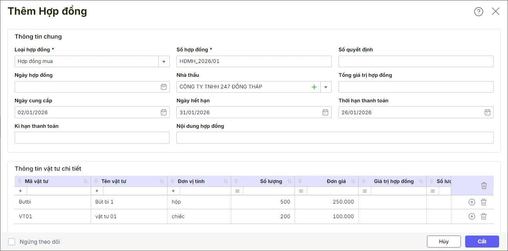Delete the VT01 material row
Screen dimensions: 508x251
click(x=483, y=216)
